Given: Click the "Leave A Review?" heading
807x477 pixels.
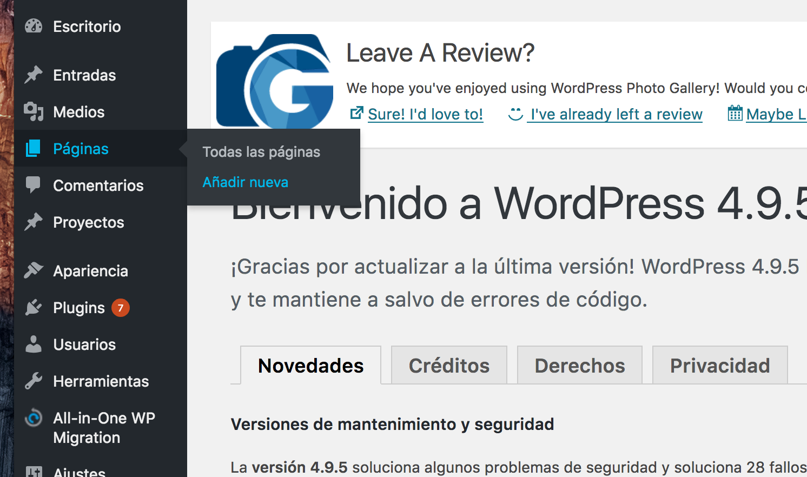Looking at the screenshot, I should [440, 53].
